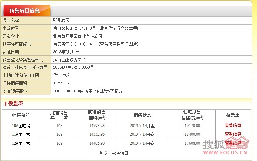This screenshot has height=161, width=257.
Task: Click the red bar beside 楼盘表
Action: coord(6,103)
